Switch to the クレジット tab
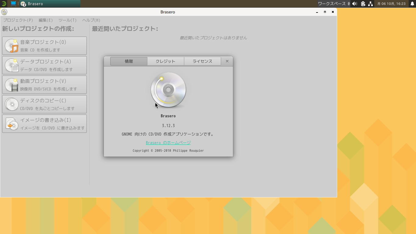Image resolution: width=416 pixels, height=234 pixels. click(x=166, y=61)
